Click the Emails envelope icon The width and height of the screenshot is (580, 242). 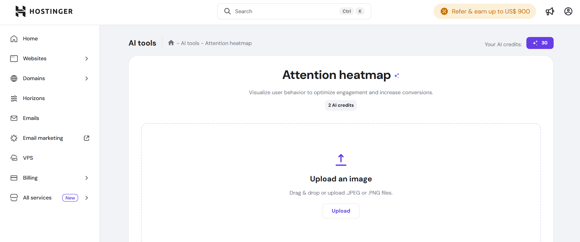click(x=14, y=118)
